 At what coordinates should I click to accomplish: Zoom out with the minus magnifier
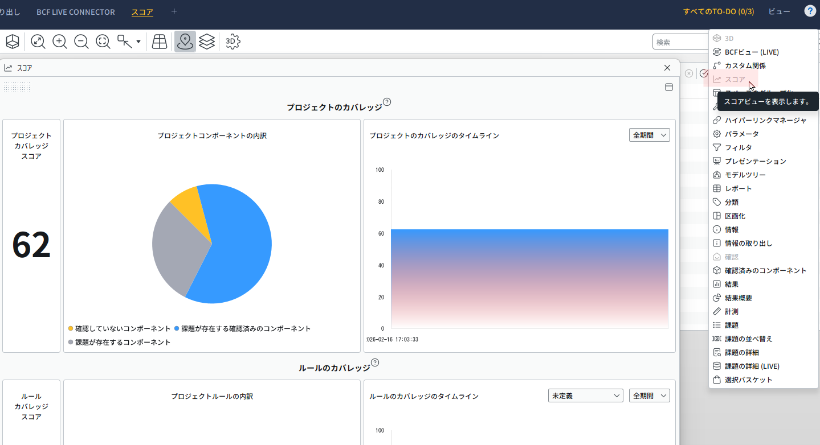(x=81, y=42)
